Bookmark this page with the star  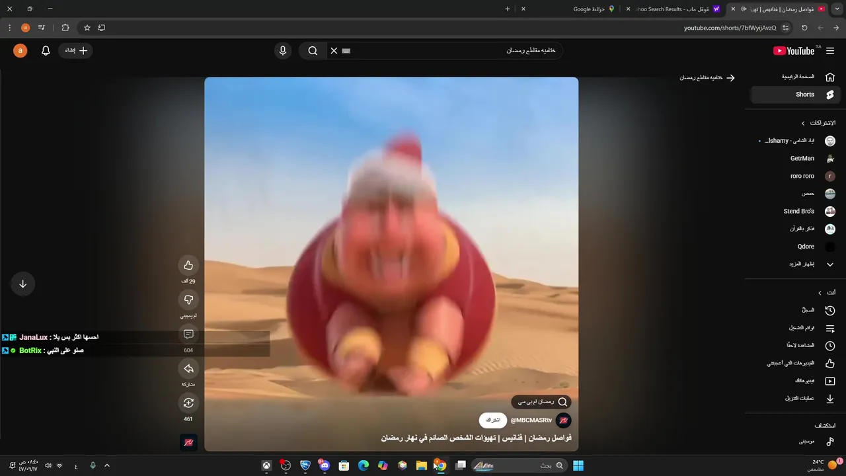pos(87,28)
